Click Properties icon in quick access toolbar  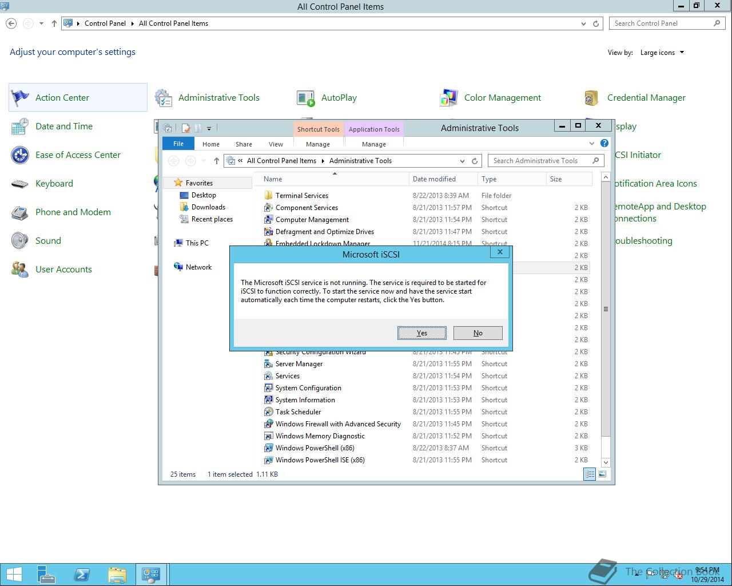[185, 128]
